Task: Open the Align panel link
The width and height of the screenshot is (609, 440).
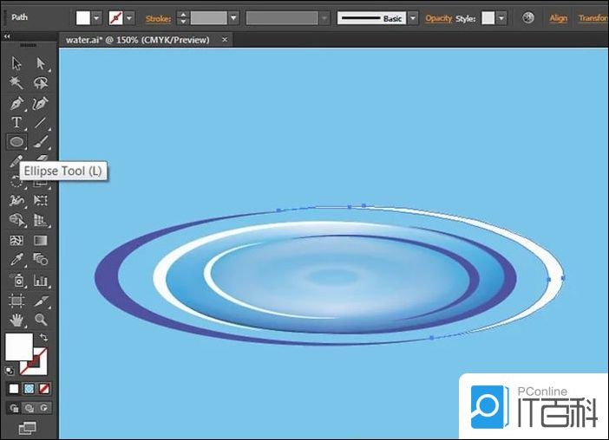Action: (559, 17)
